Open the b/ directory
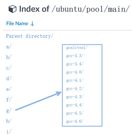 pos(9,57)
